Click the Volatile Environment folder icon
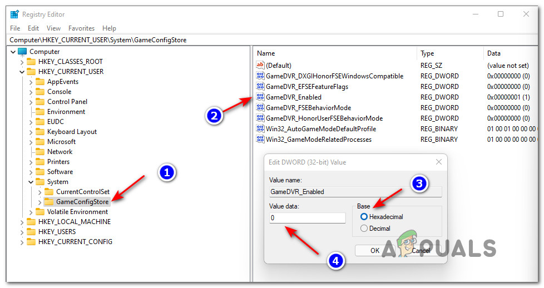 (40, 212)
